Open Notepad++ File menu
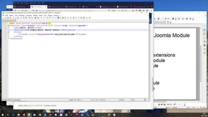208x117 pixels. (3, 16)
